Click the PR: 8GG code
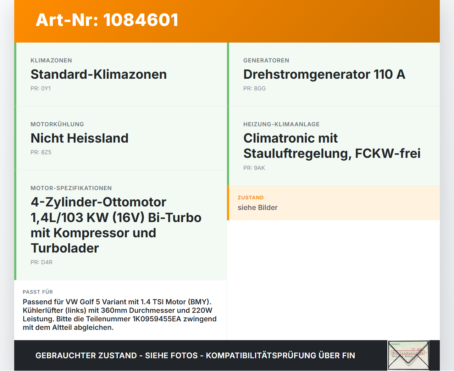 coord(255,89)
